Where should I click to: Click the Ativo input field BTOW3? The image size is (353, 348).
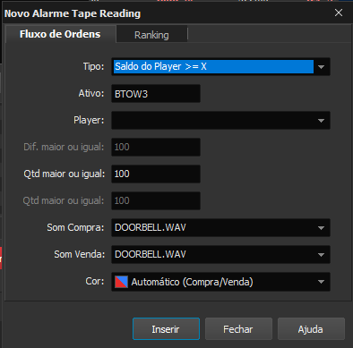click(x=156, y=94)
